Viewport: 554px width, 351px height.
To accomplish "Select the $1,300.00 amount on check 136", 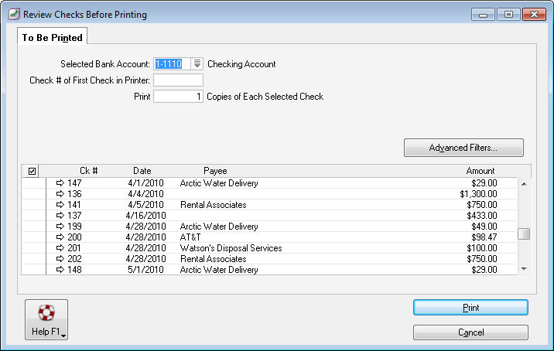I will coord(478,194).
